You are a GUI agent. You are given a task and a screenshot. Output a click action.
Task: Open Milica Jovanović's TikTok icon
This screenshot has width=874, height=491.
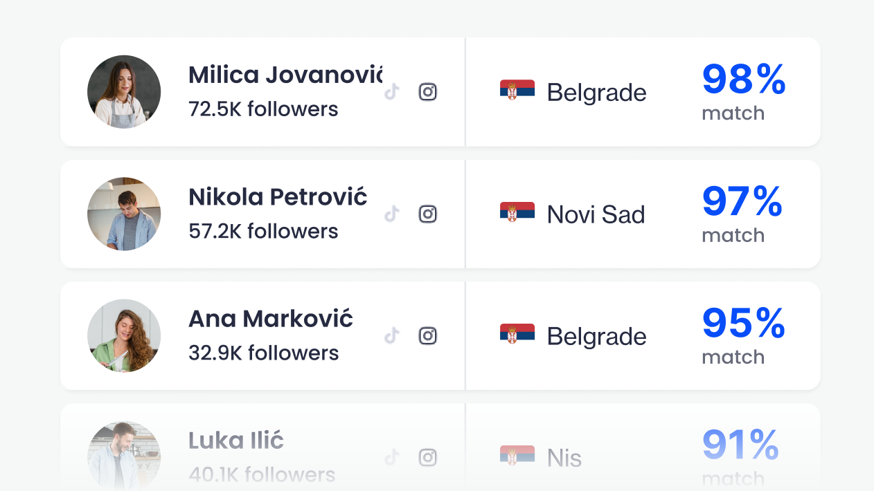[x=392, y=92]
